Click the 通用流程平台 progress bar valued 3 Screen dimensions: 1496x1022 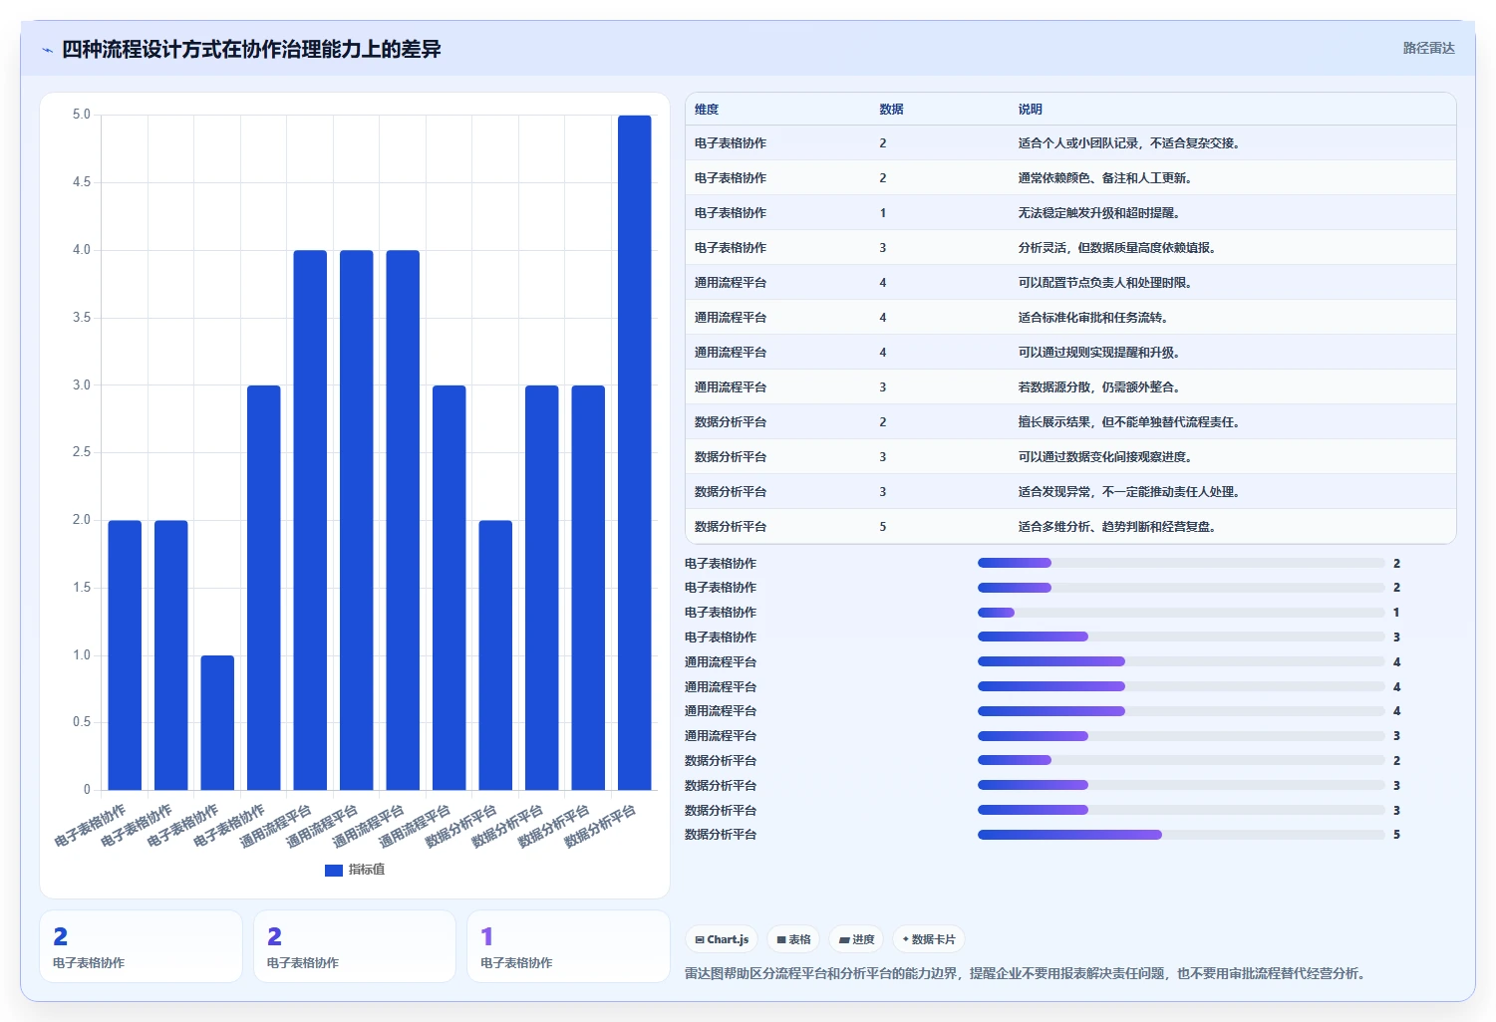(1181, 736)
